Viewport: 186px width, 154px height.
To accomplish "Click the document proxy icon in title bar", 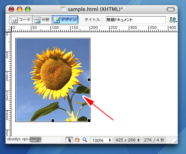I will coord(63,9).
